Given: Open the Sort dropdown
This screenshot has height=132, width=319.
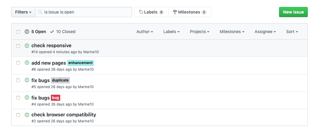Looking at the screenshot, I should point(292,32).
